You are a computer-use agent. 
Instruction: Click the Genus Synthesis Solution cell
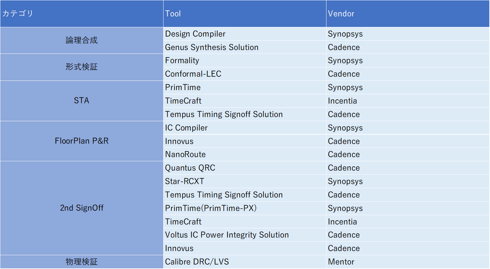244,47
